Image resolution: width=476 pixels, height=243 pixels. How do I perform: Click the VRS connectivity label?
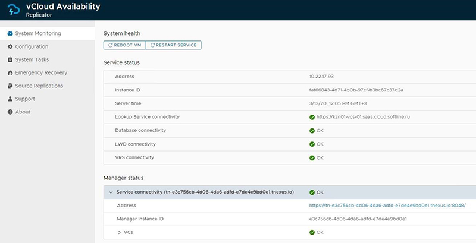(x=134, y=157)
